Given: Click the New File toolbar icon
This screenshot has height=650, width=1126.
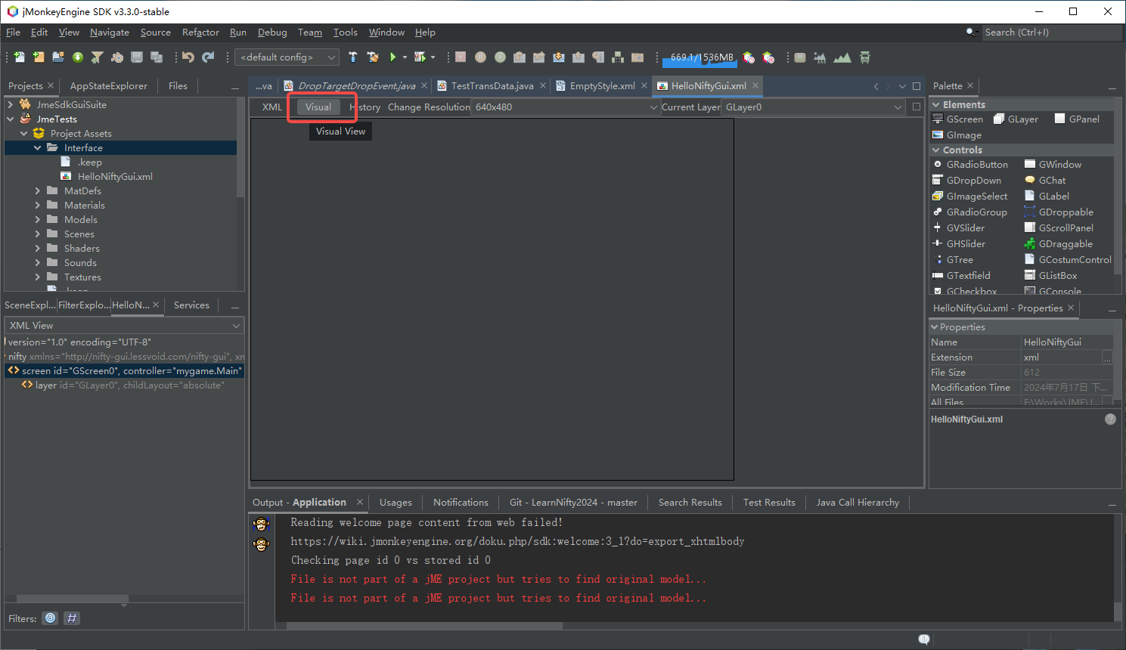Looking at the screenshot, I should [19, 57].
